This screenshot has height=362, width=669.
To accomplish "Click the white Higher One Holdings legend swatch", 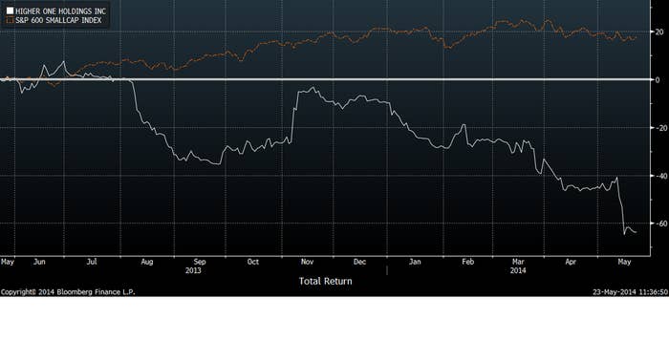I will point(10,11).
